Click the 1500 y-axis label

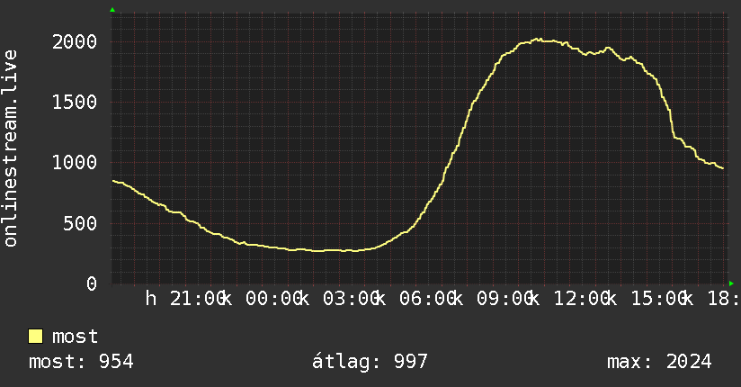pos(75,103)
